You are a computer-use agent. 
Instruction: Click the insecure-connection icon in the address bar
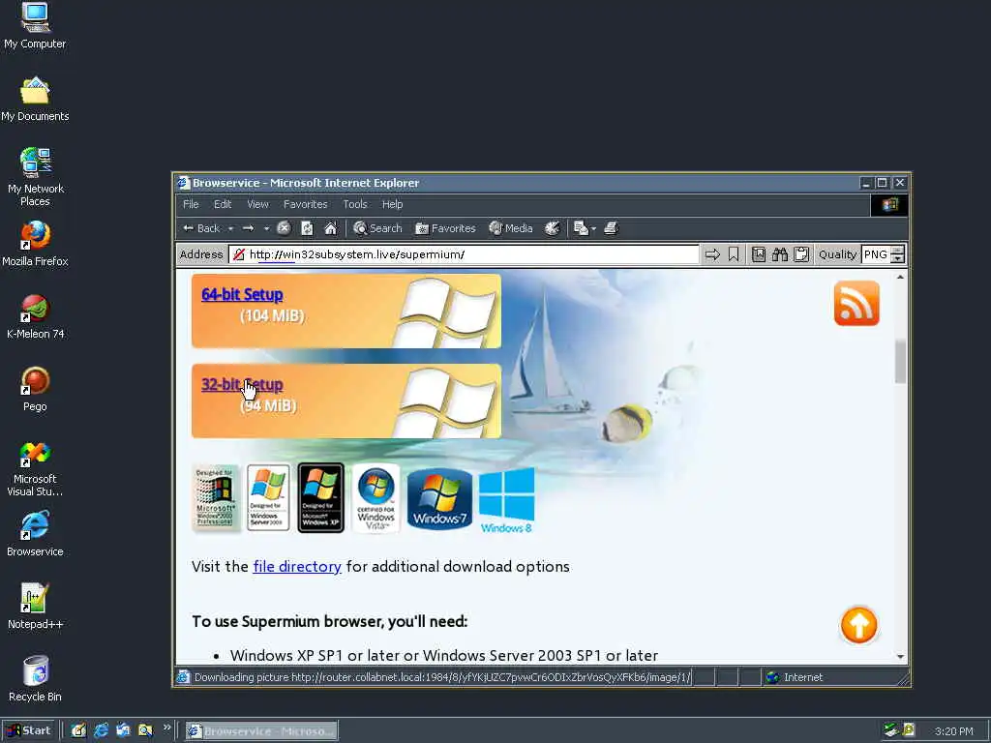tap(239, 254)
